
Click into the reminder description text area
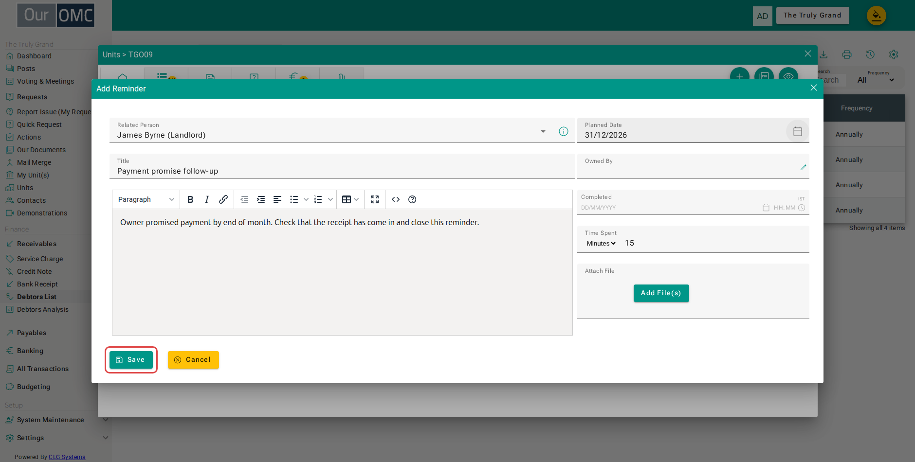[342, 272]
